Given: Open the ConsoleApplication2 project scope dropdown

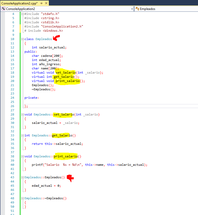Looking at the screenshot, I should tap(132, 9).
